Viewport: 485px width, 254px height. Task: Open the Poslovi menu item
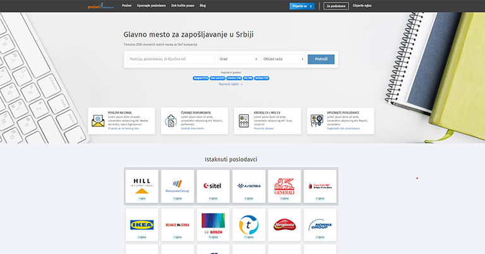(x=126, y=6)
